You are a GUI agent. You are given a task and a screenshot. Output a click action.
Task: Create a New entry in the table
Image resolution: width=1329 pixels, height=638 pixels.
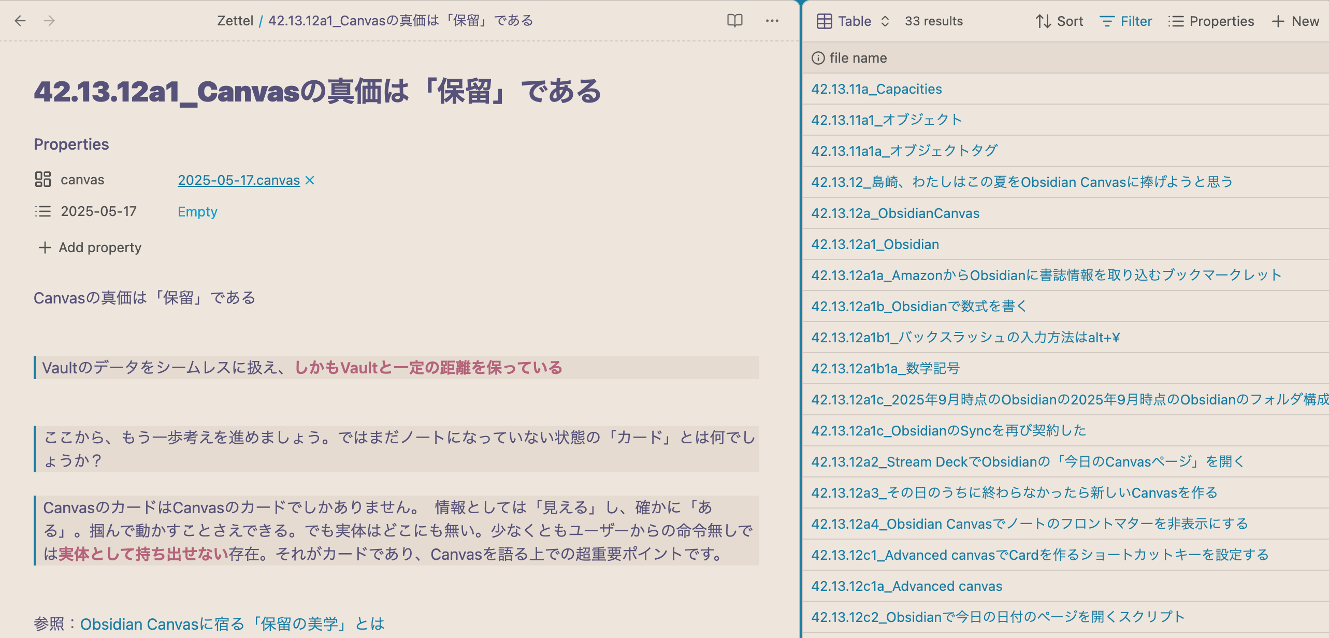point(1295,21)
